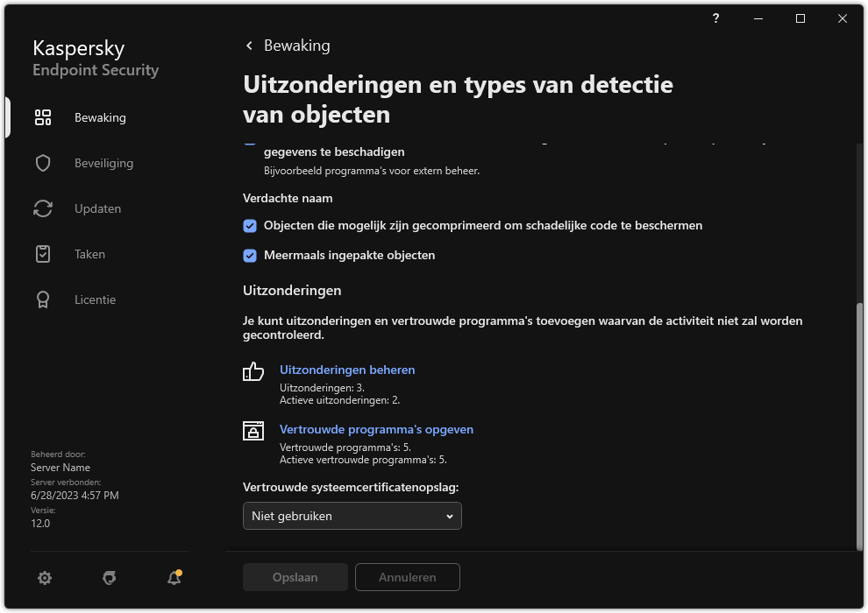Screen dimensions: 868x613
Task: Collapse back to Bewaking using the chevron
Action: [x=248, y=46]
